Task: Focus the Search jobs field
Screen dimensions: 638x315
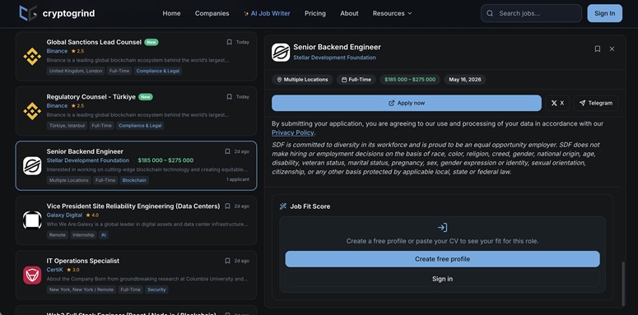Action: click(531, 13)
